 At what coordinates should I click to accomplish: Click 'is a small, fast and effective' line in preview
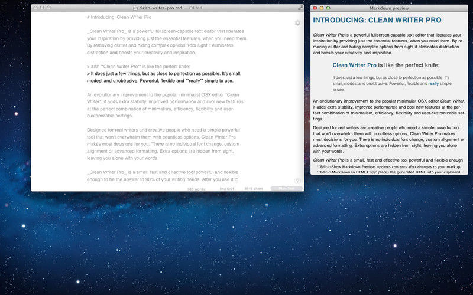(388, 160)
